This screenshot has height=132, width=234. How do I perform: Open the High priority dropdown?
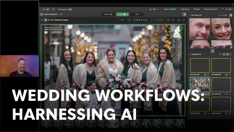154,9
